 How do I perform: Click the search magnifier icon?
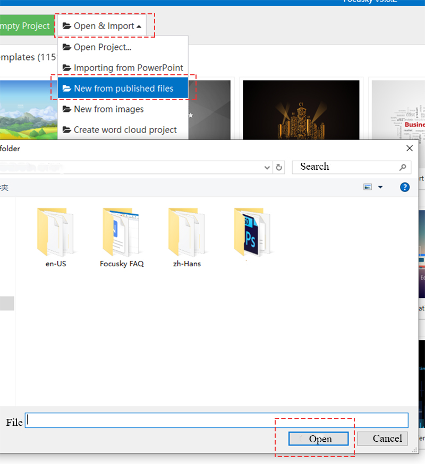click(403, 167)
